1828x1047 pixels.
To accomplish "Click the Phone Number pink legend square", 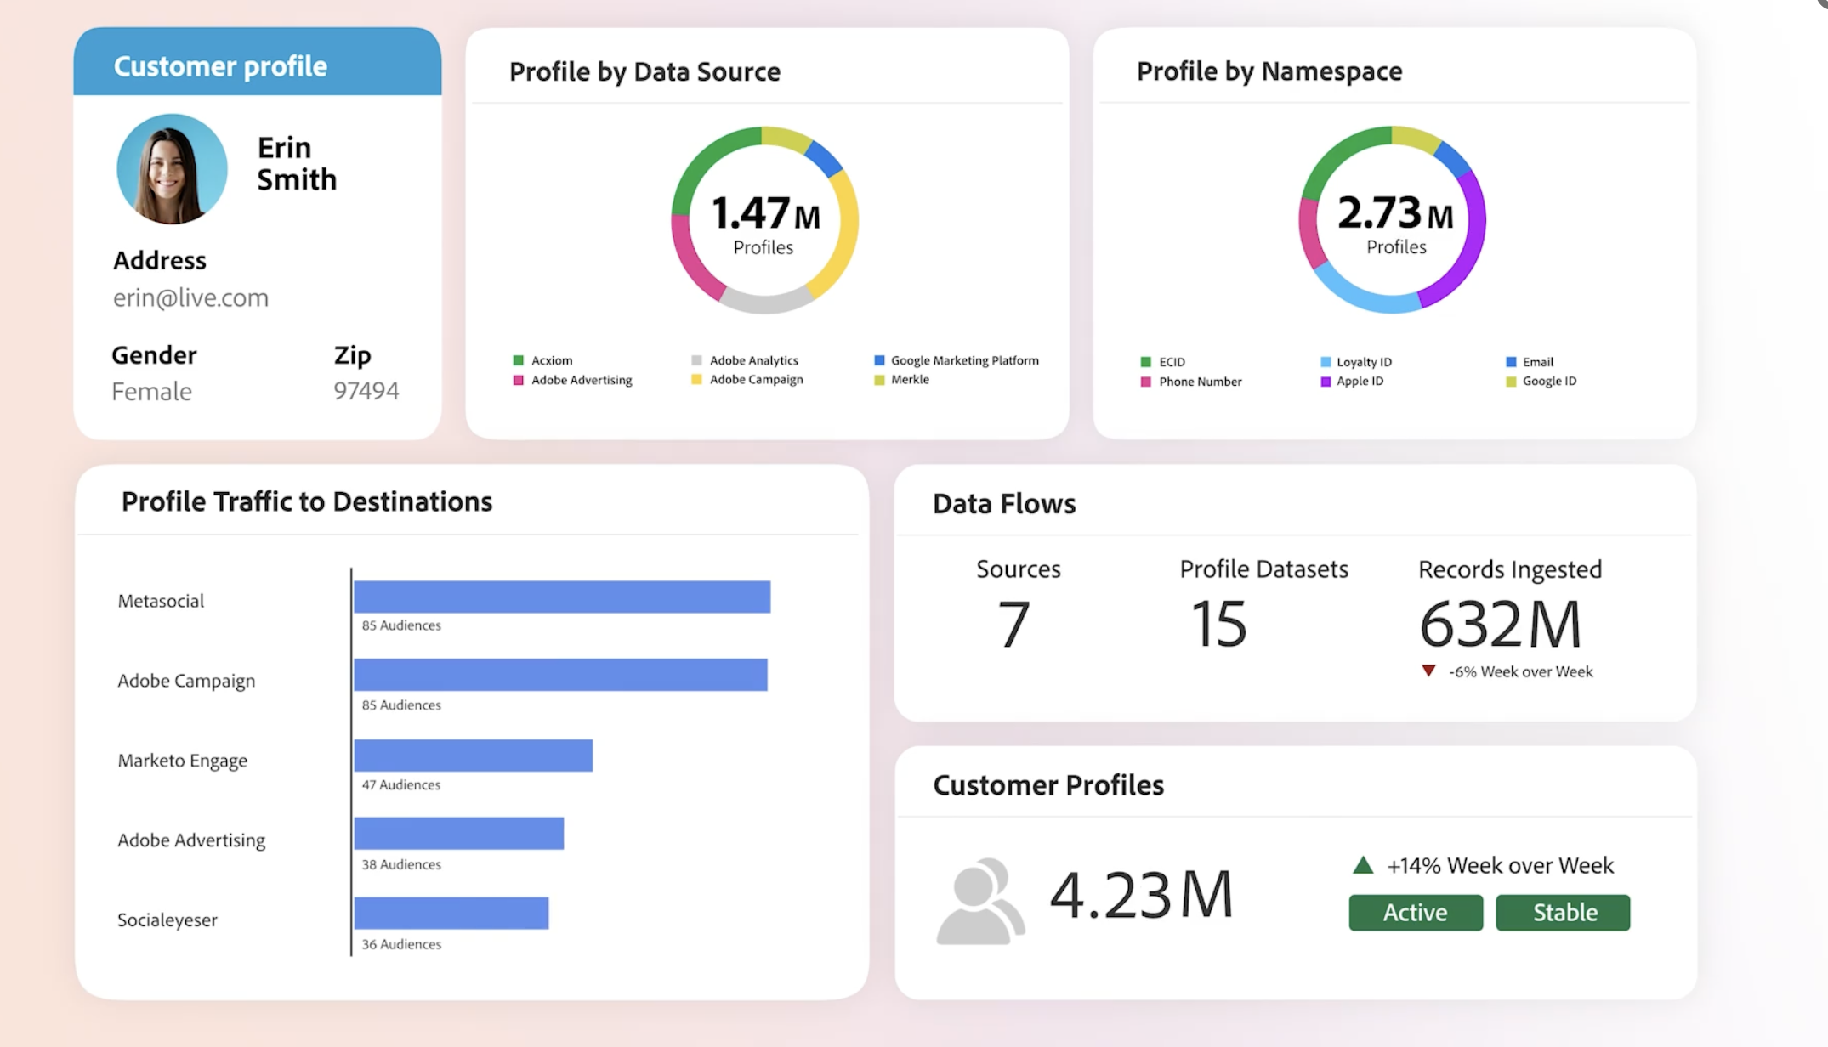I will (1145, 382).
